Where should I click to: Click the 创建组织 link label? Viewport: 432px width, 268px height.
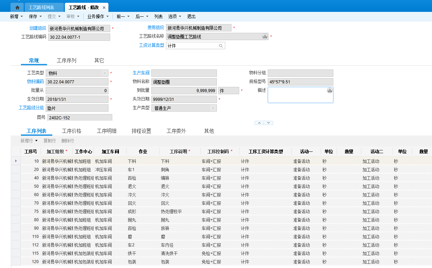pos(38,28)
